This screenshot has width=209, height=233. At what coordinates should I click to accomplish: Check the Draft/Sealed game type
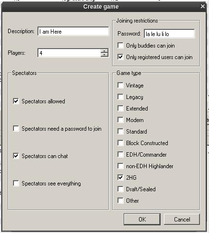click(120, 189)
